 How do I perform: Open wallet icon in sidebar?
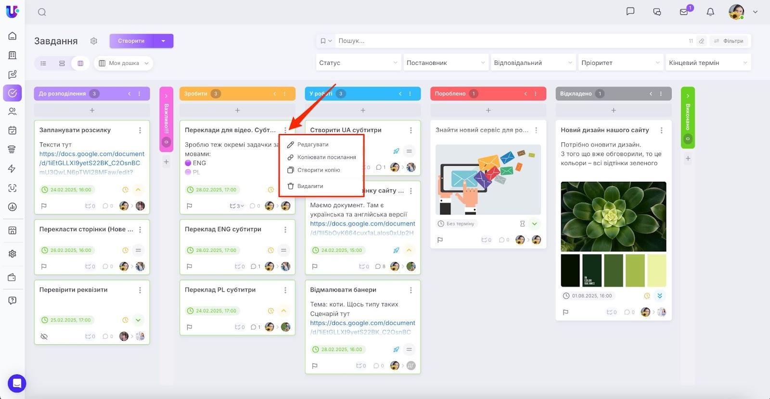(x=13, y=277)
